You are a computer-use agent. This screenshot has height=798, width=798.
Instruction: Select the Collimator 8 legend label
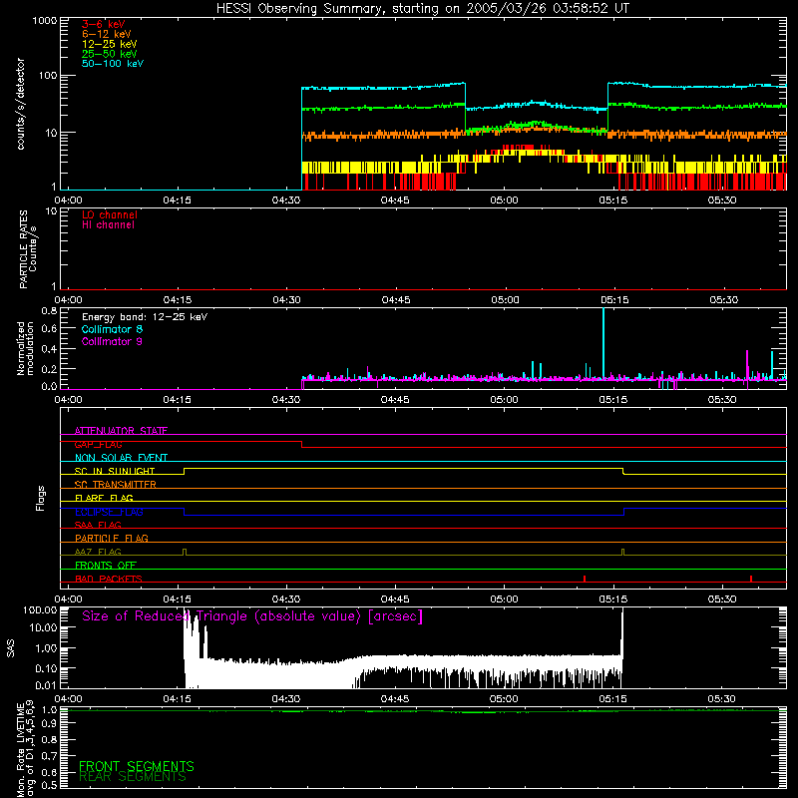[112, 329]
